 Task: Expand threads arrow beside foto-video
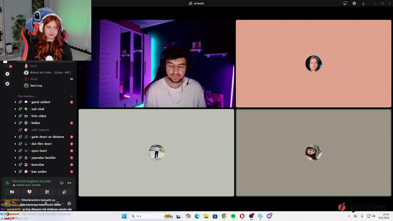(15, 116)
